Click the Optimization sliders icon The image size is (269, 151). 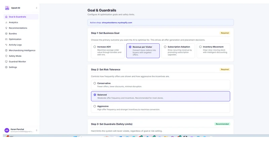point(6,39)
